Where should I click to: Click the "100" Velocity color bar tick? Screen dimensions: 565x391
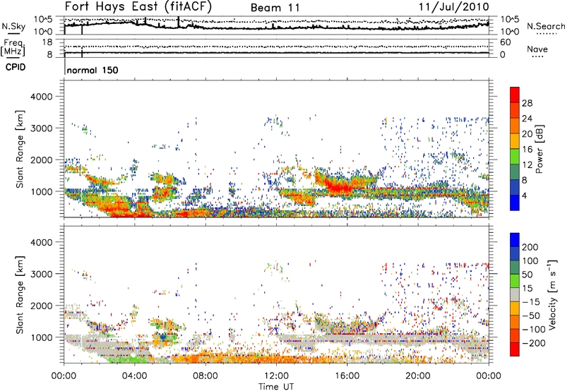click(530, 261)
